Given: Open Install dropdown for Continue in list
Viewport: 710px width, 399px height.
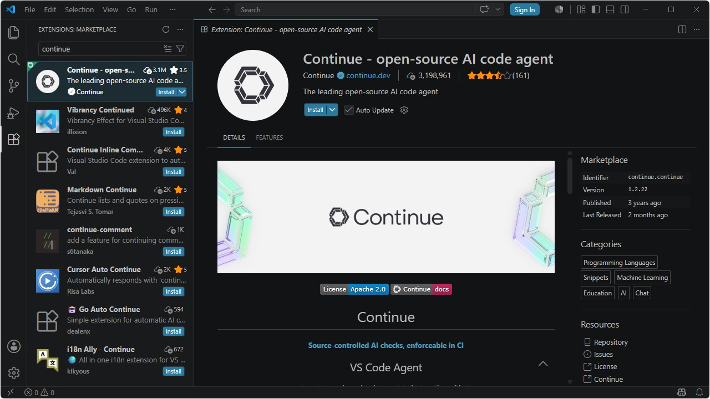Looking at the screenshot, I should (x=182, y=92).
